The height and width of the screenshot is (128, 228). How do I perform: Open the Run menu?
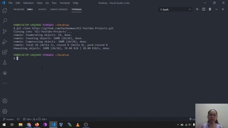pyautogui.click(x=54, y=3)
